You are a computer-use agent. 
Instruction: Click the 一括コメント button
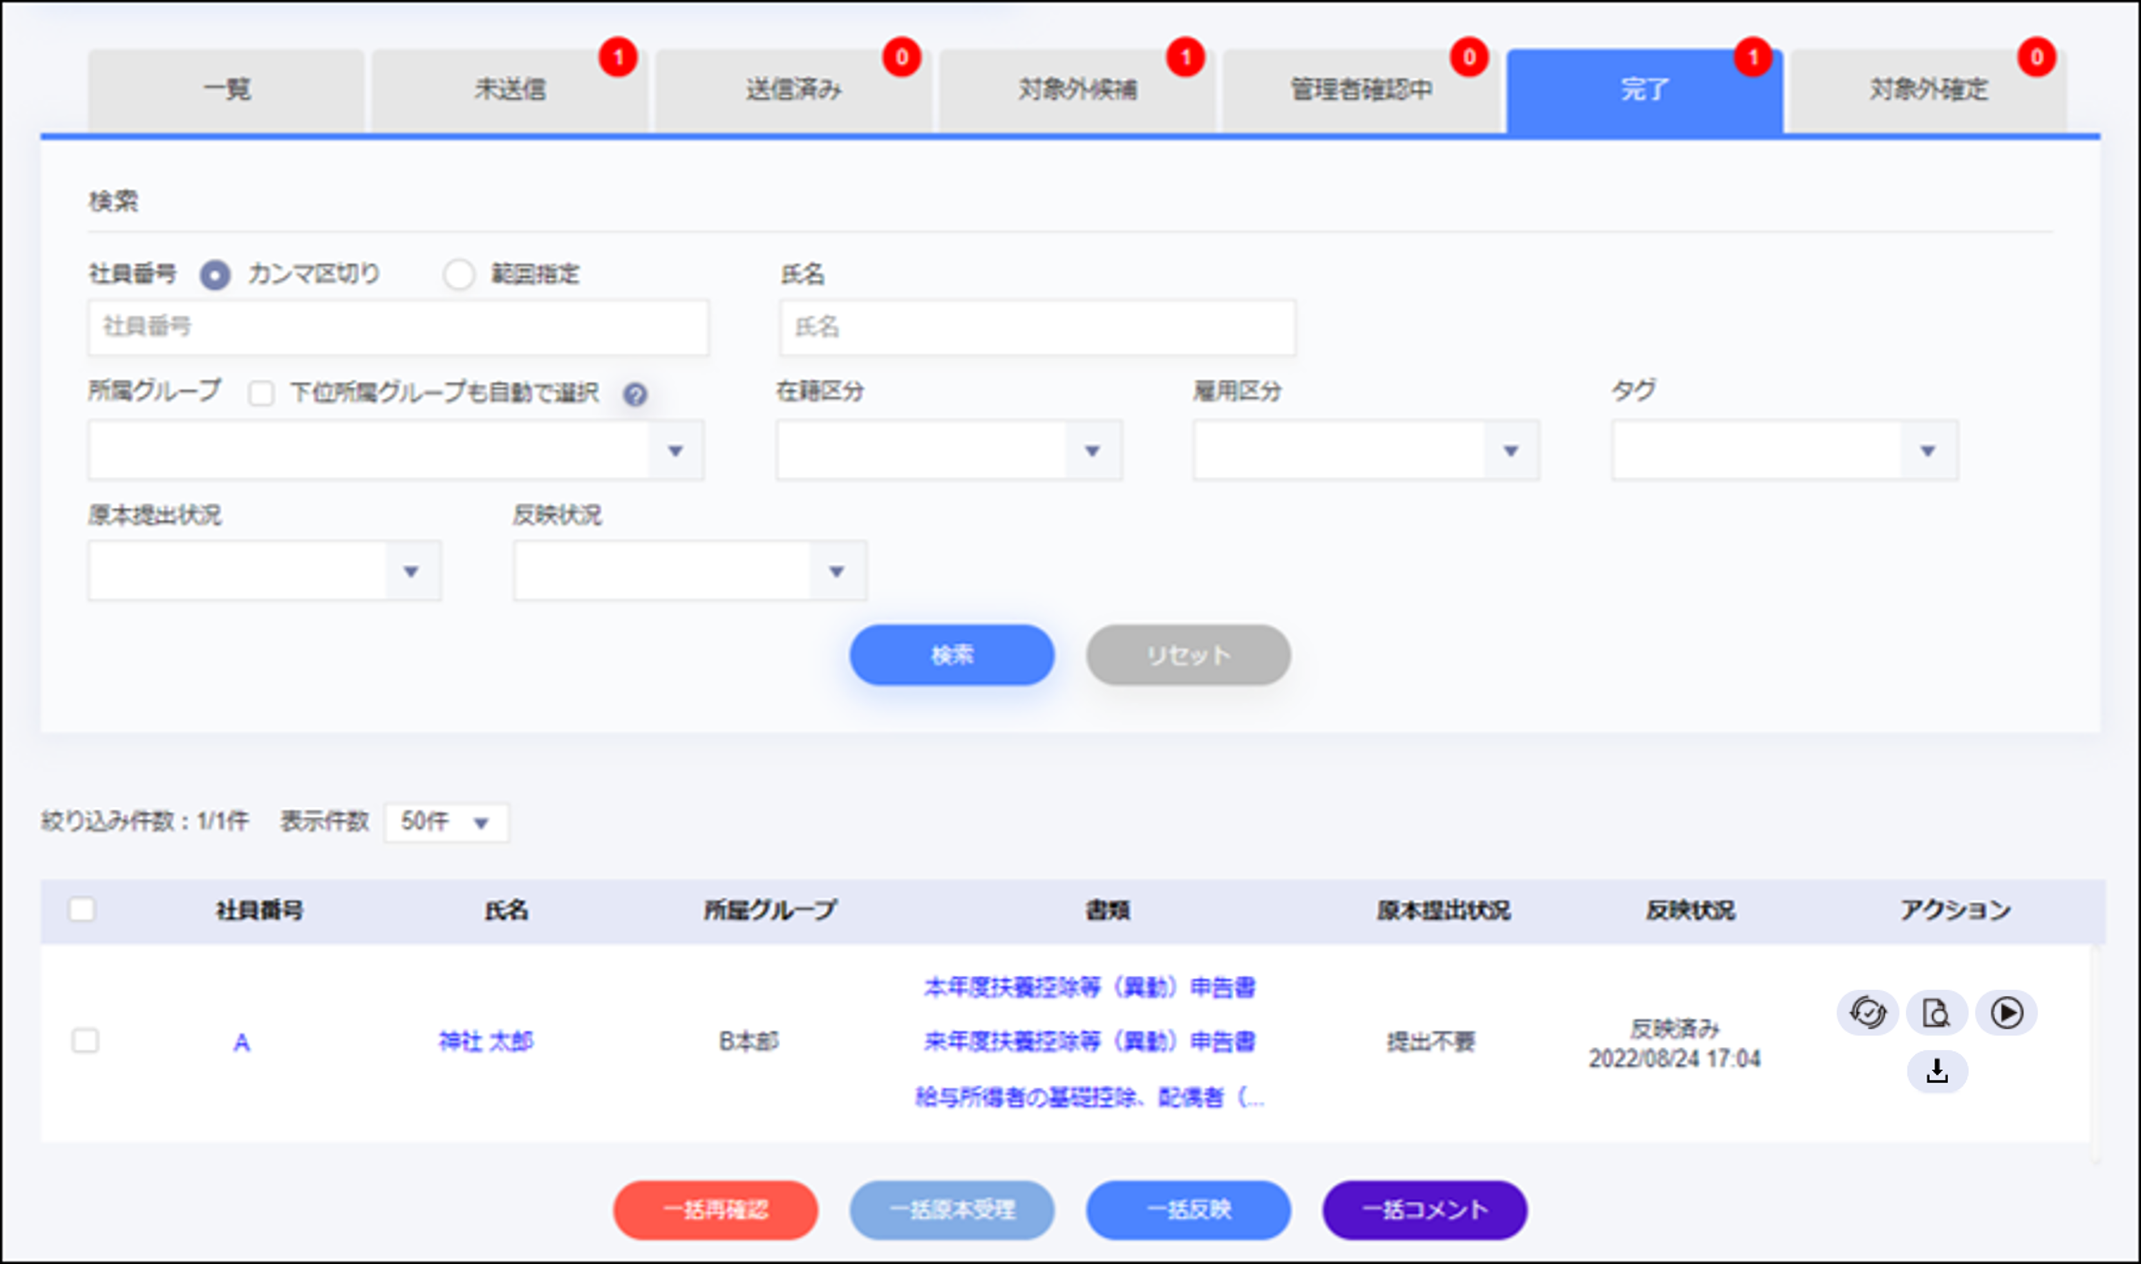[1425, 1209]
